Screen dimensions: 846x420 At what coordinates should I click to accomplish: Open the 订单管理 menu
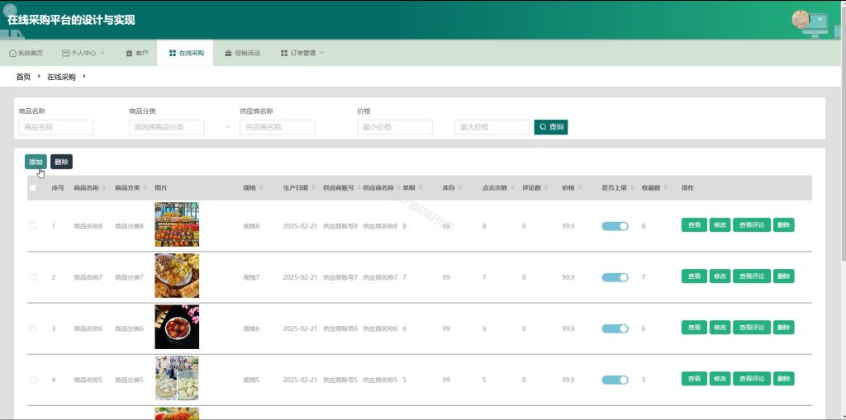click(302, 53)
